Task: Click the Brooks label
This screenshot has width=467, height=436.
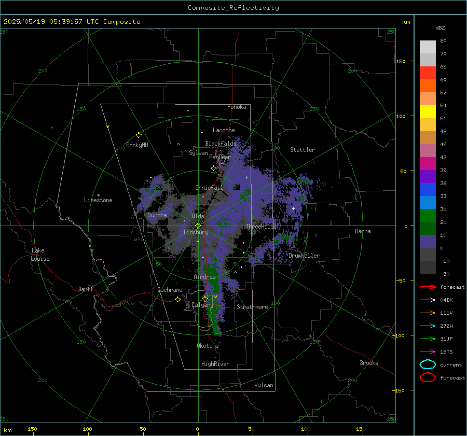Action: click(369, 363)
